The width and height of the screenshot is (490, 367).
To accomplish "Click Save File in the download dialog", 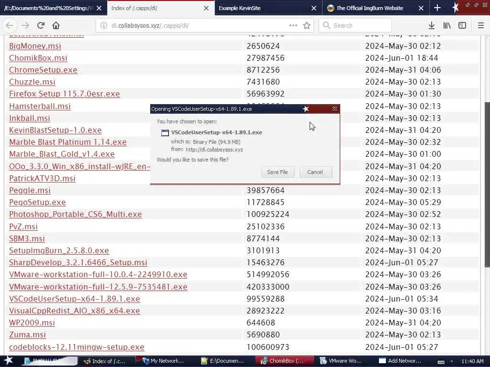I will (278, 172).
